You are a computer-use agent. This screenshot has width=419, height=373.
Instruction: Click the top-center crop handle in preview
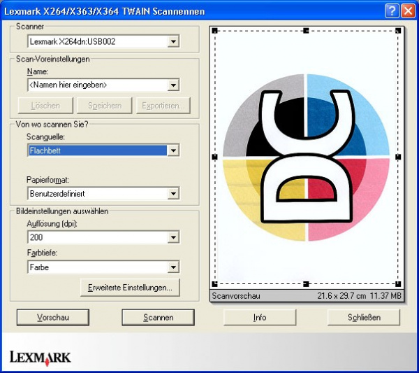(x=306, y=30)
